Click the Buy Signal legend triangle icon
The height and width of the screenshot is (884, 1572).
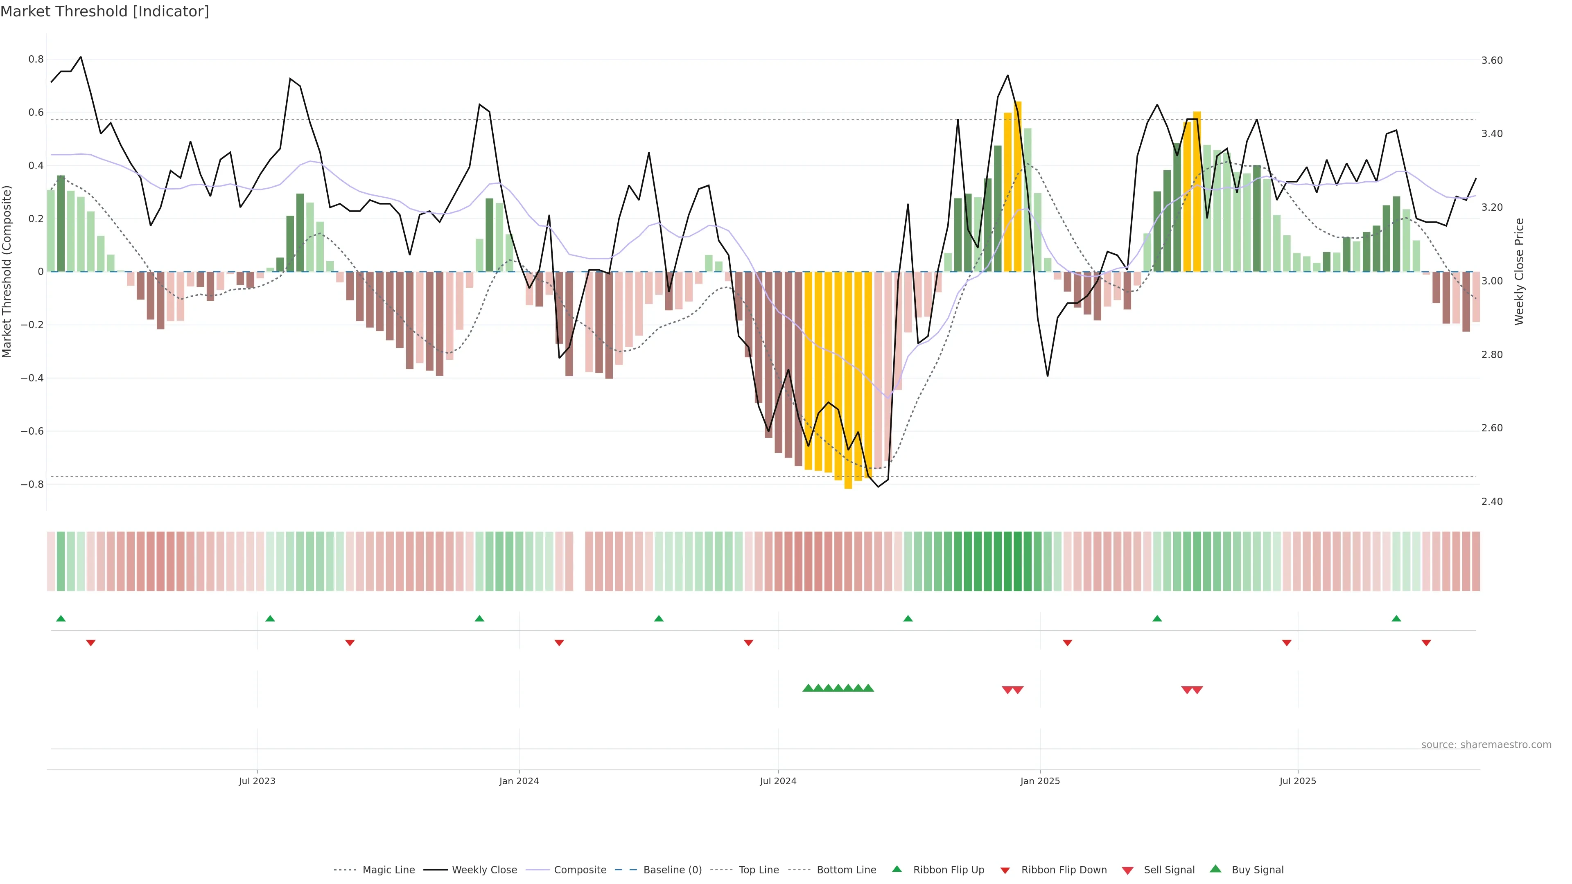pos(1215,869)
